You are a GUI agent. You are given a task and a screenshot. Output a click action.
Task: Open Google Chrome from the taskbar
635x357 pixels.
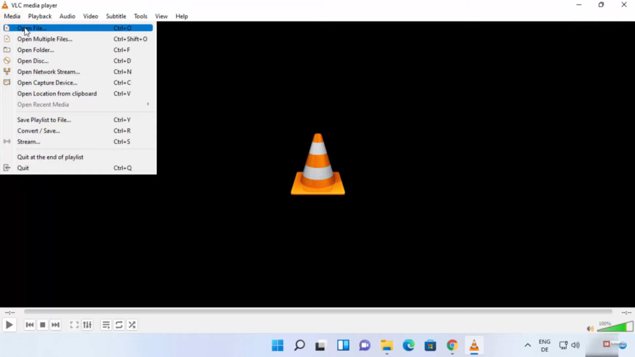coord(452,345)
